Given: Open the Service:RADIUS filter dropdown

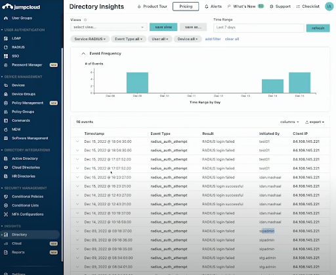Looking at the screenshot, I should pyautogui.click(x=90, y=39).
